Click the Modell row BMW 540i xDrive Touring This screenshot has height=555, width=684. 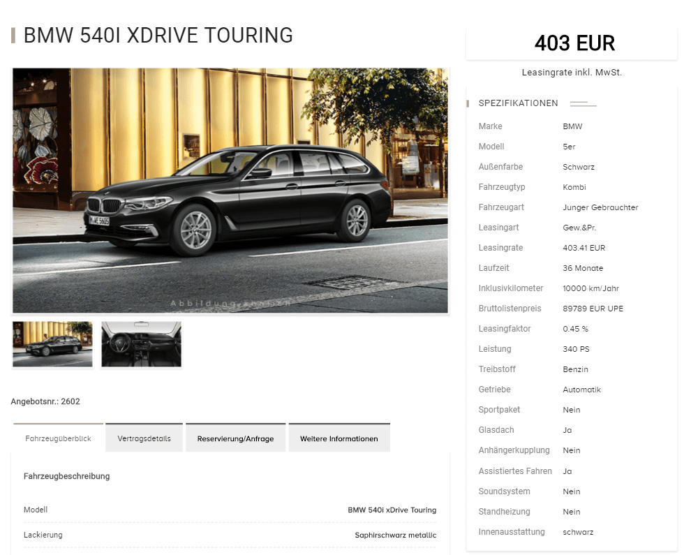click(x=230, y=510)
